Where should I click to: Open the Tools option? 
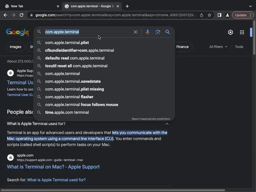[x=239, y=47]
